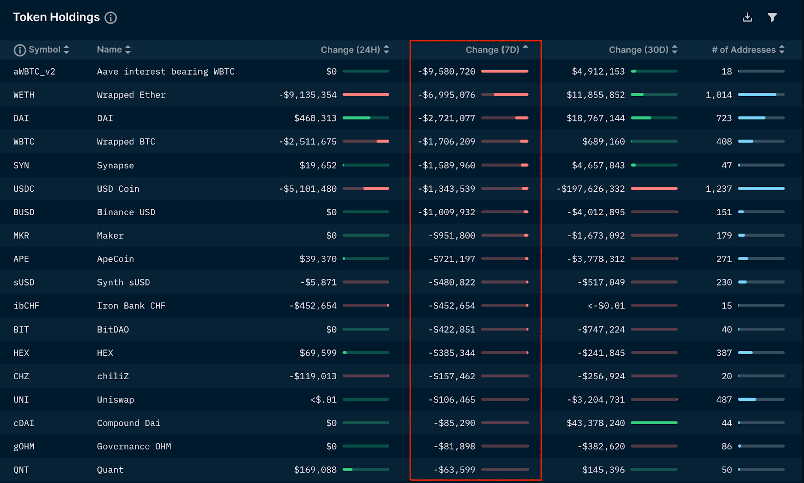Click the 1,237 addresses count
This screenshot has width=804, height=483.
coord(719,189)
